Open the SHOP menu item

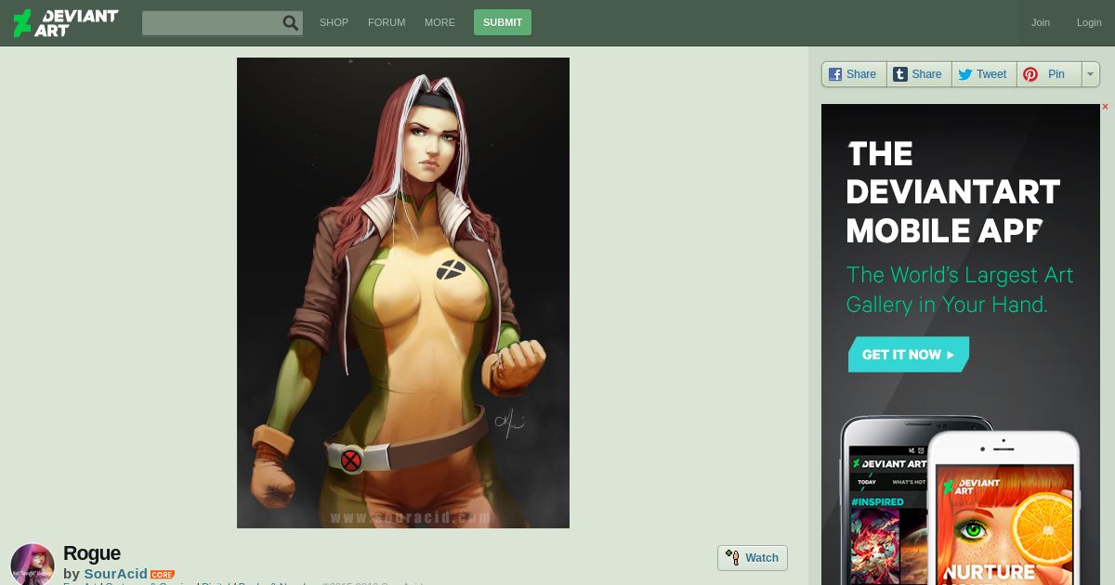click(334, 22)
